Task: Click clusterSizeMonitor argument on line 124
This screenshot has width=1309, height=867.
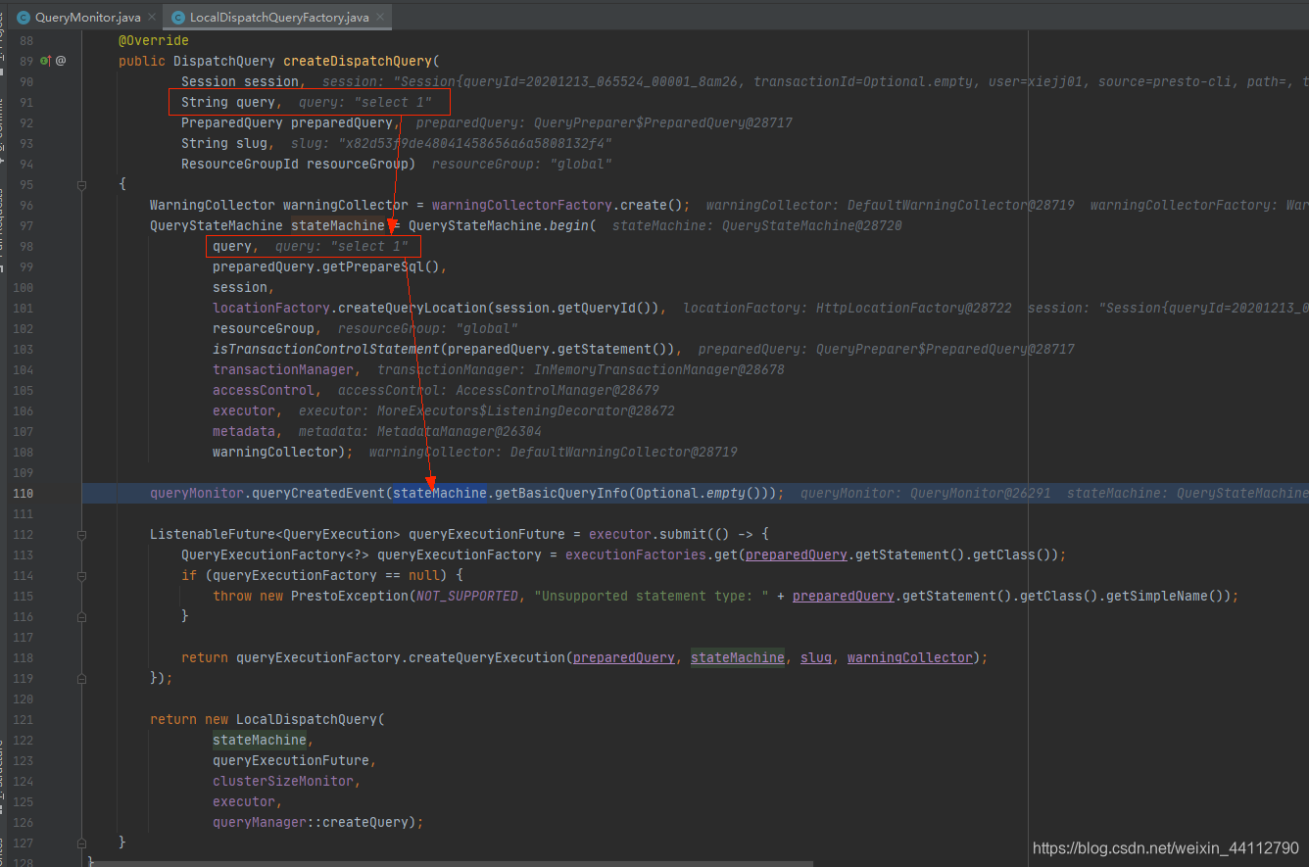Action: [283, 781]
